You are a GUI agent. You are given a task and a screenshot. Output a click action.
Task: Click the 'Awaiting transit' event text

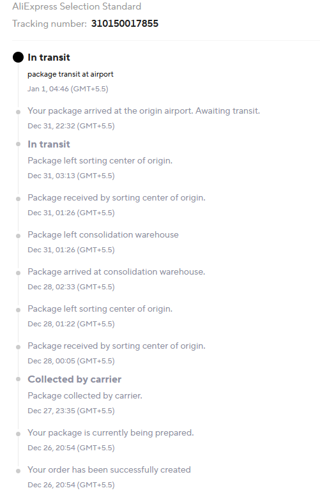pyautogui.click(x=144, y=111)
